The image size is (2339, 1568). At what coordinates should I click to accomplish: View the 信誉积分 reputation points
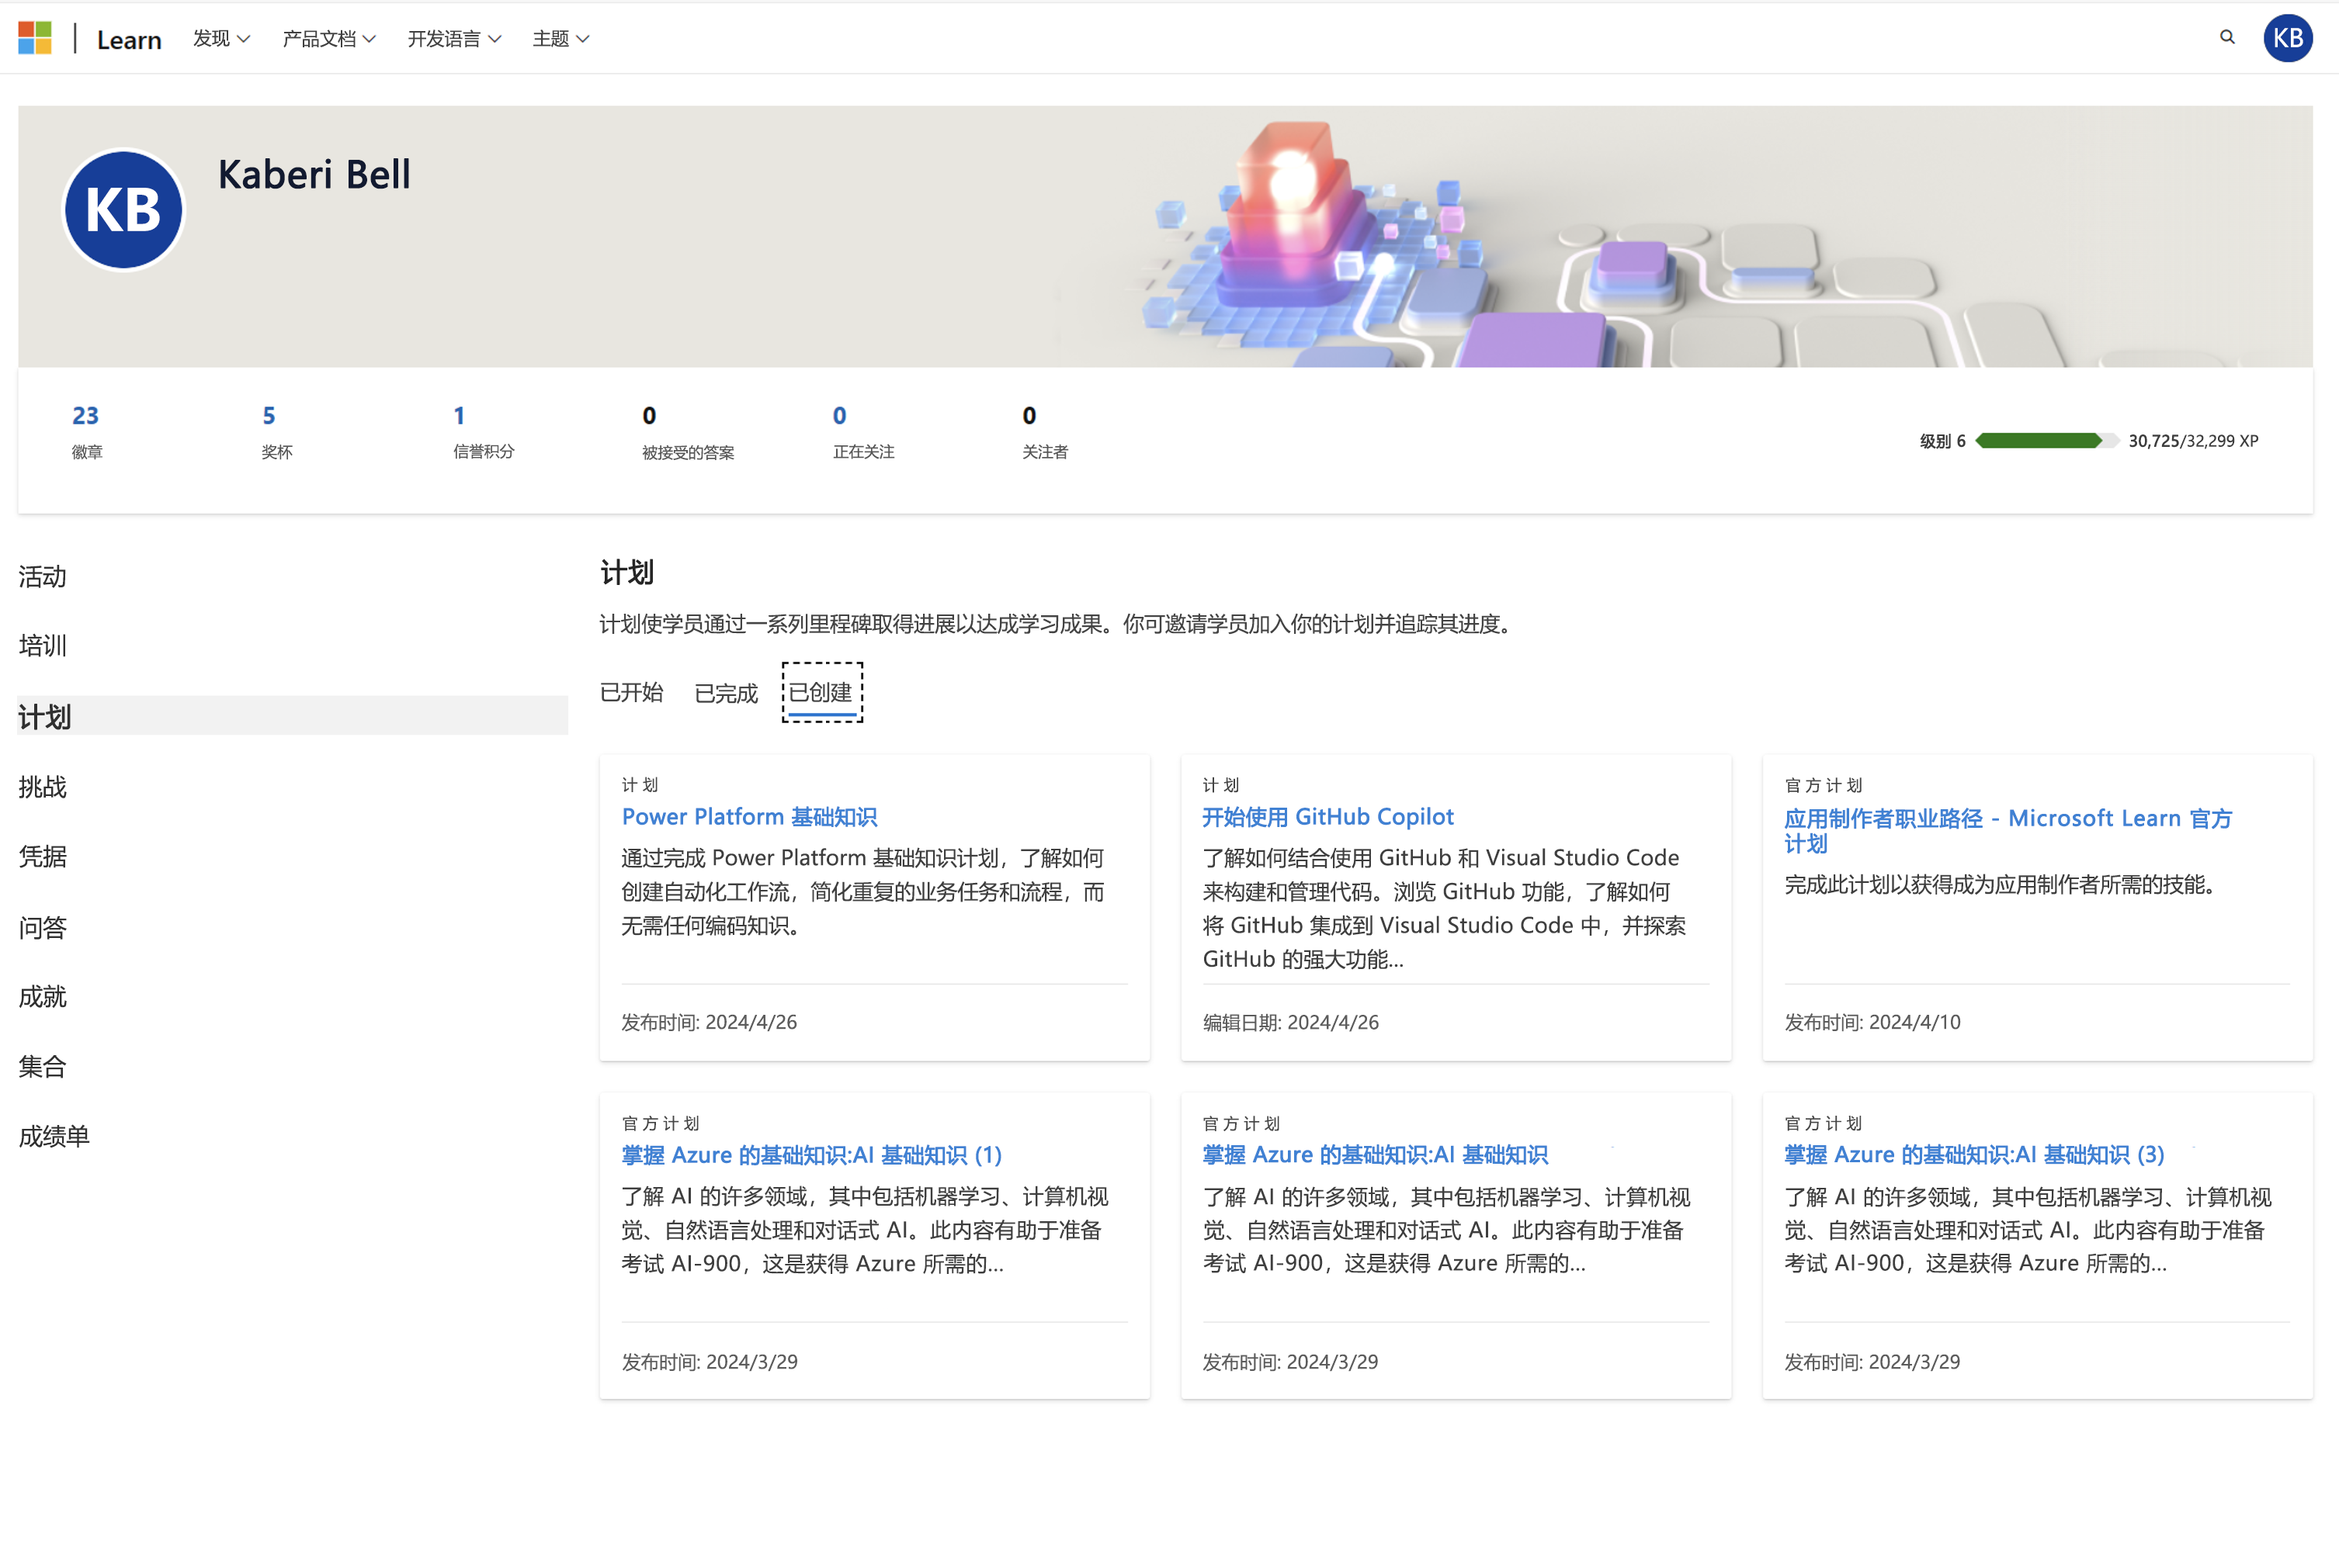[x=460, y=416]
